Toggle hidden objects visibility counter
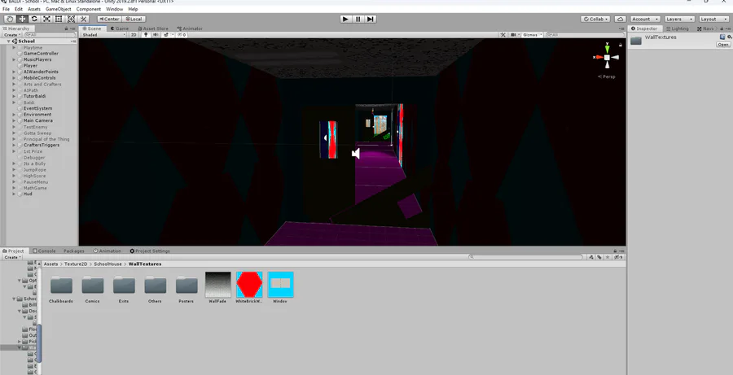The height and width of the screenshot is (375, 733). coord(182,35)
